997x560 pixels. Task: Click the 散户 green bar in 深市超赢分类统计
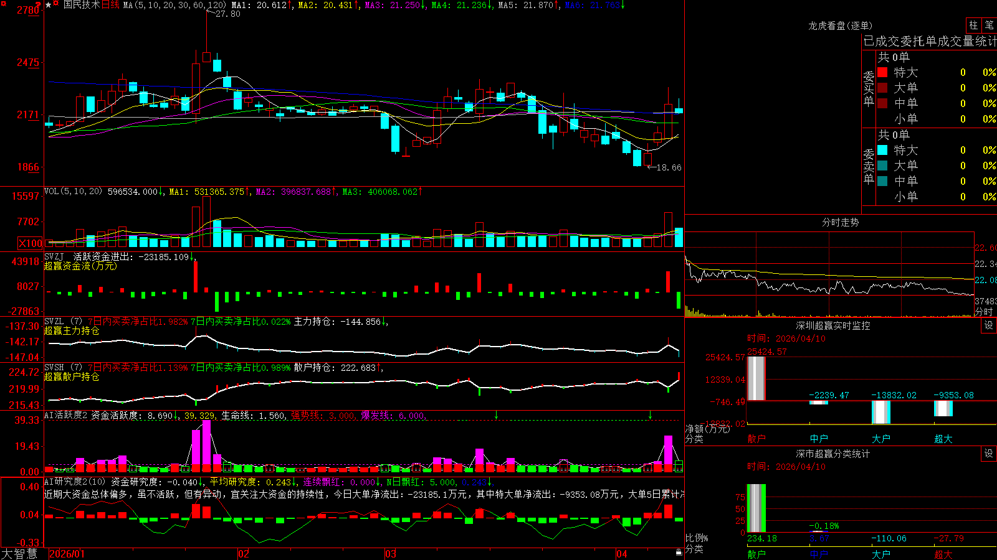pyautogui.click(x=756, y=508)
